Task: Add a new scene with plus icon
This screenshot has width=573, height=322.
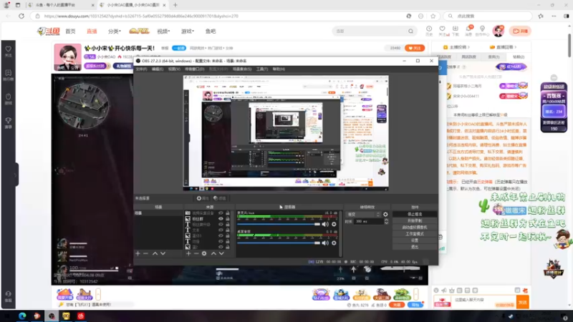Action: (138, 253)
